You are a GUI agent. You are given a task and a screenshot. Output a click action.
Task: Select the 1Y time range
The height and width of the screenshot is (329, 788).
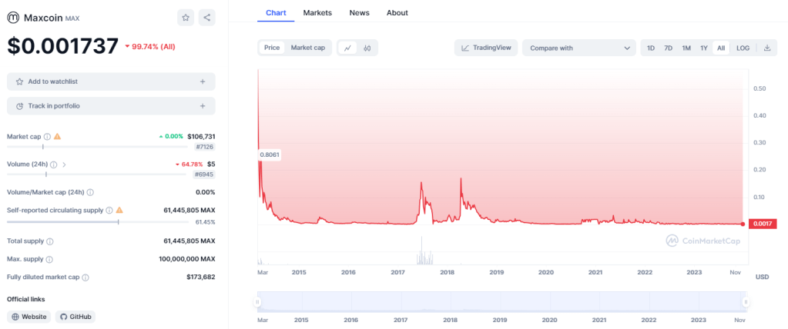[x=703, y=48]
